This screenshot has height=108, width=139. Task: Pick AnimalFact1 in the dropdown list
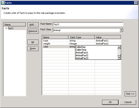(96, 53)
